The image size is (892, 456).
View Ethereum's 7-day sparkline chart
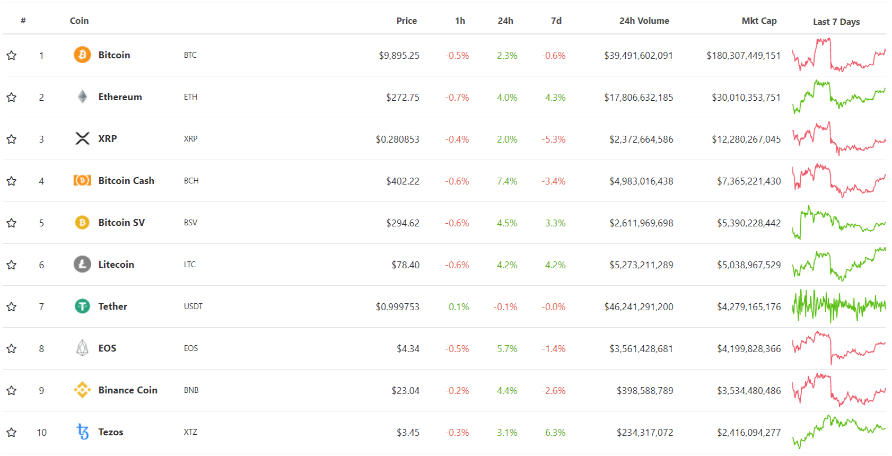tap(839, 97)
